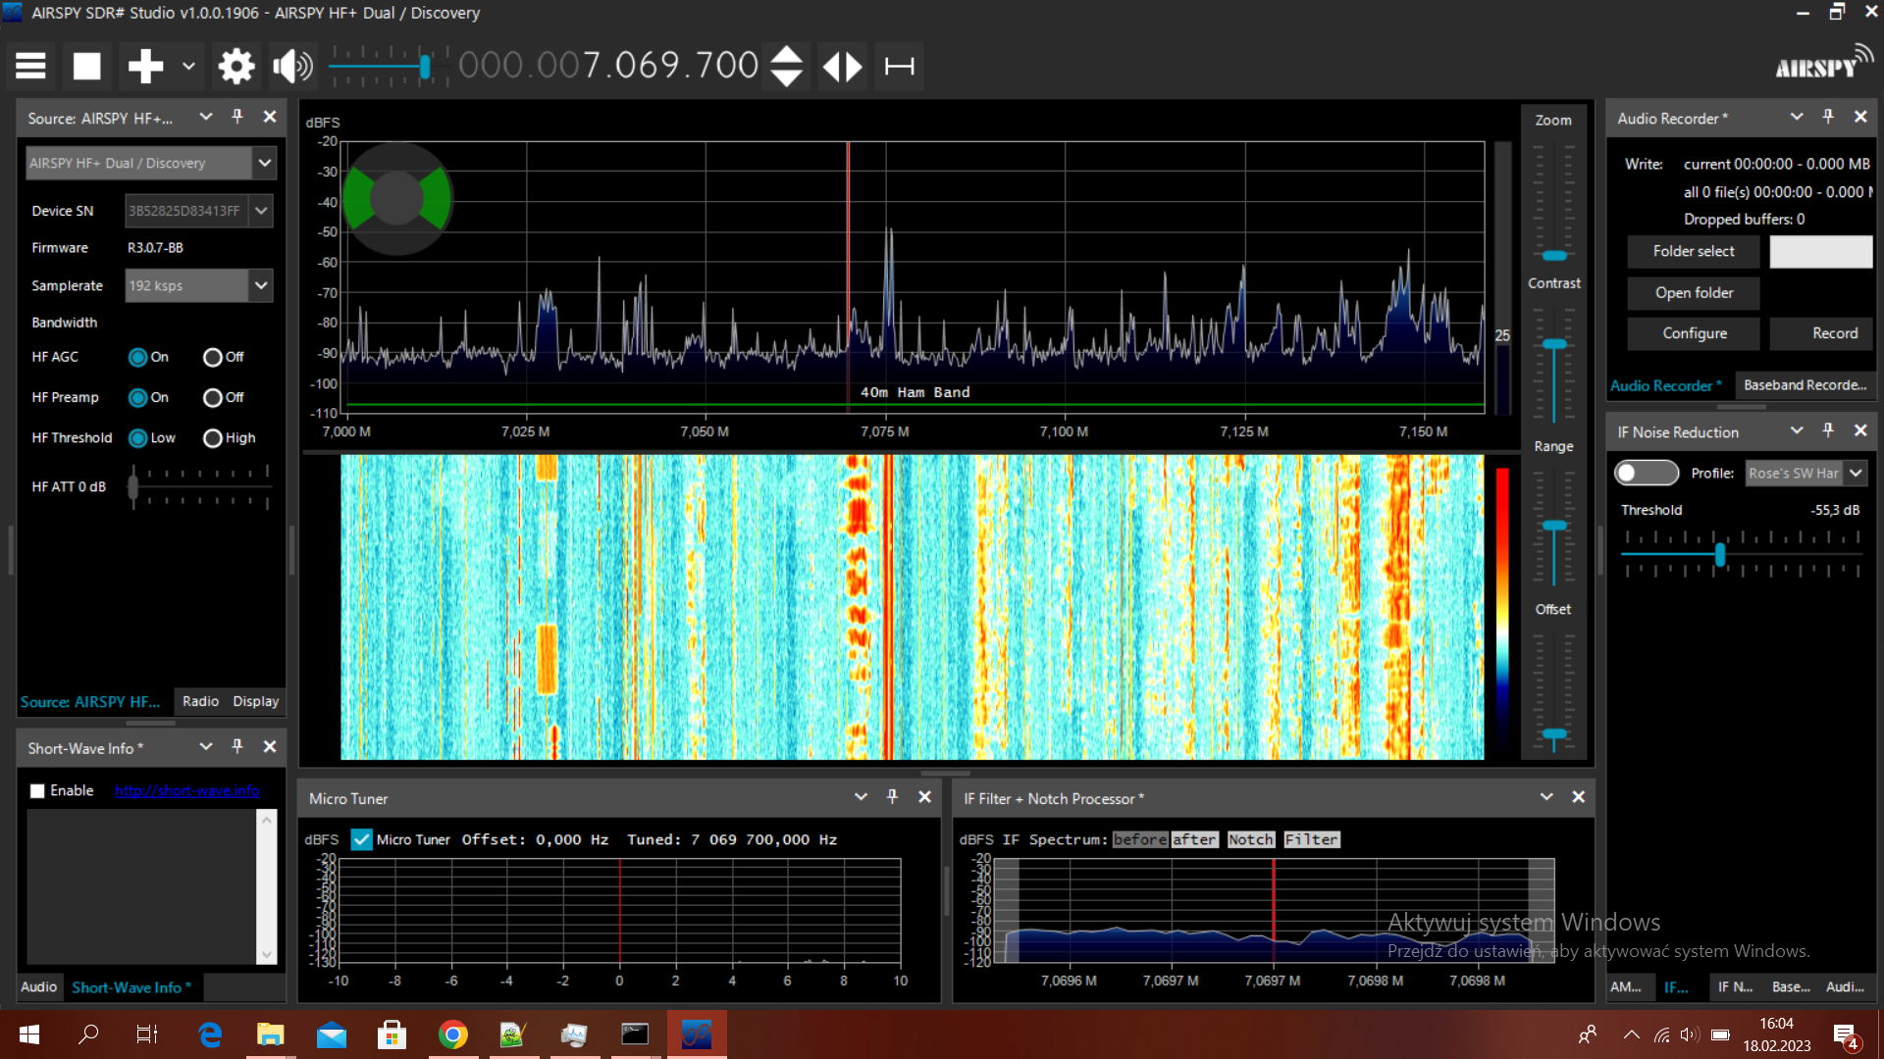Click the Record button

coord(1822,333)
